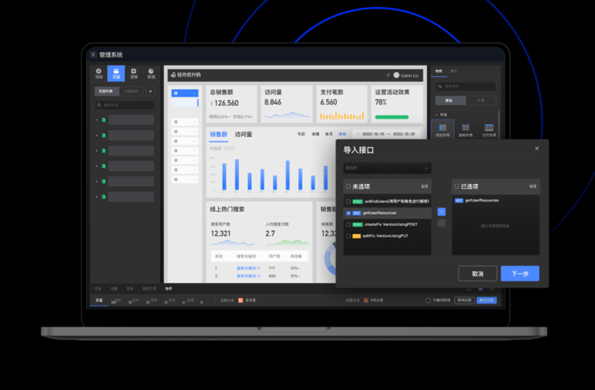595x390 pixels.
Task: Click the blue right-arrow transfer button
Action: 442,212
